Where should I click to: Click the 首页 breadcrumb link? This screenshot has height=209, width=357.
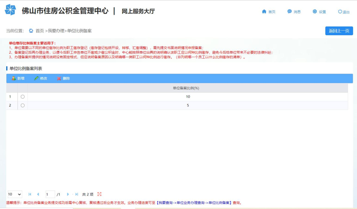point(39,31)
